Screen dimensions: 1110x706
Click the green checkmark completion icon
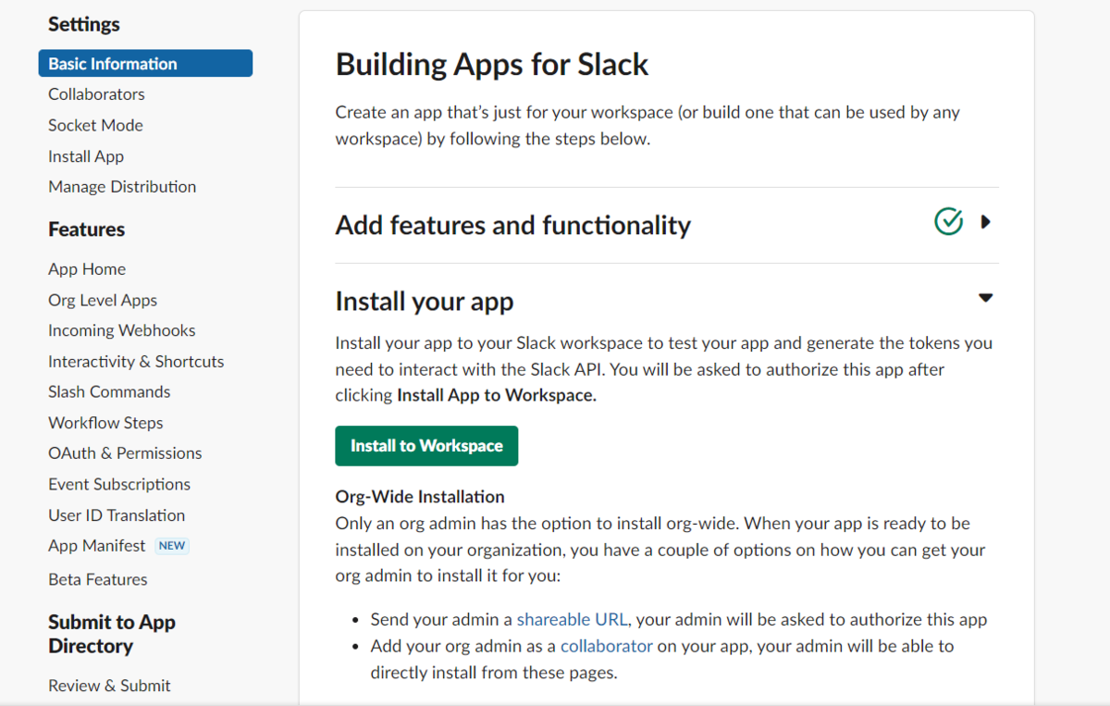[948, 222]
